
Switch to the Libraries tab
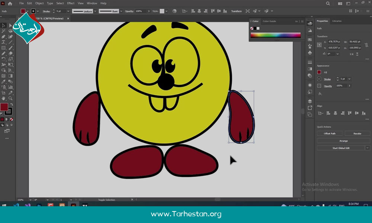337,21
